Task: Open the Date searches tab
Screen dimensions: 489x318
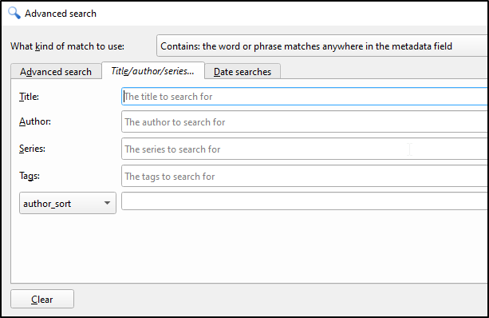Action: (x=243, y=72)
